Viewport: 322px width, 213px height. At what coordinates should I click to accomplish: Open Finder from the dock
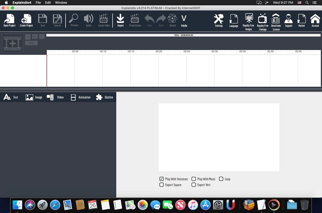[x=17, y=205]
